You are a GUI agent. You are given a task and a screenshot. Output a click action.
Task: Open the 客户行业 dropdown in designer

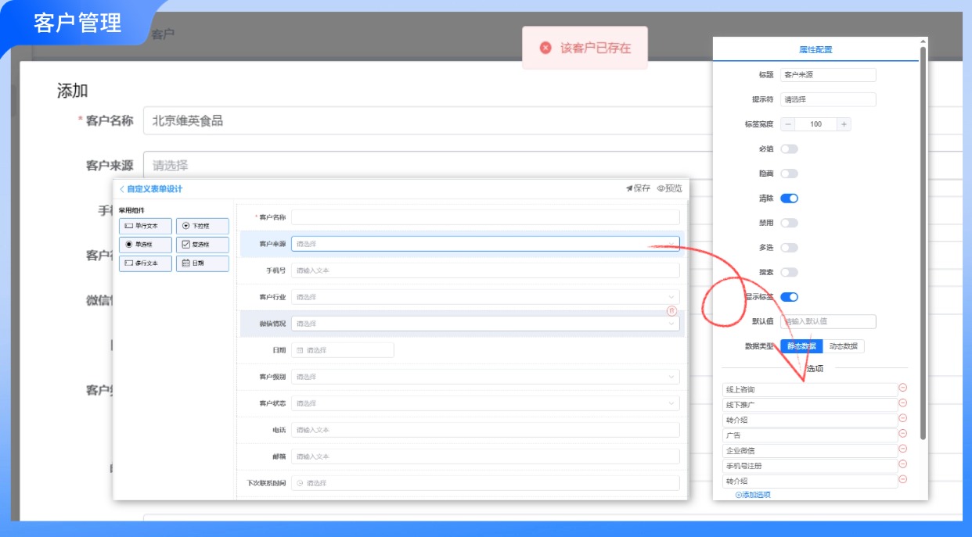(484, 297)
